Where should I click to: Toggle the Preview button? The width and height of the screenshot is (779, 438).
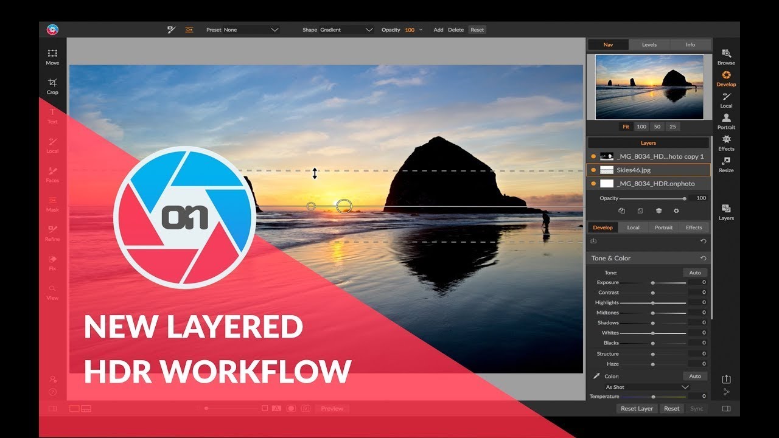click(x=332, y=409)
